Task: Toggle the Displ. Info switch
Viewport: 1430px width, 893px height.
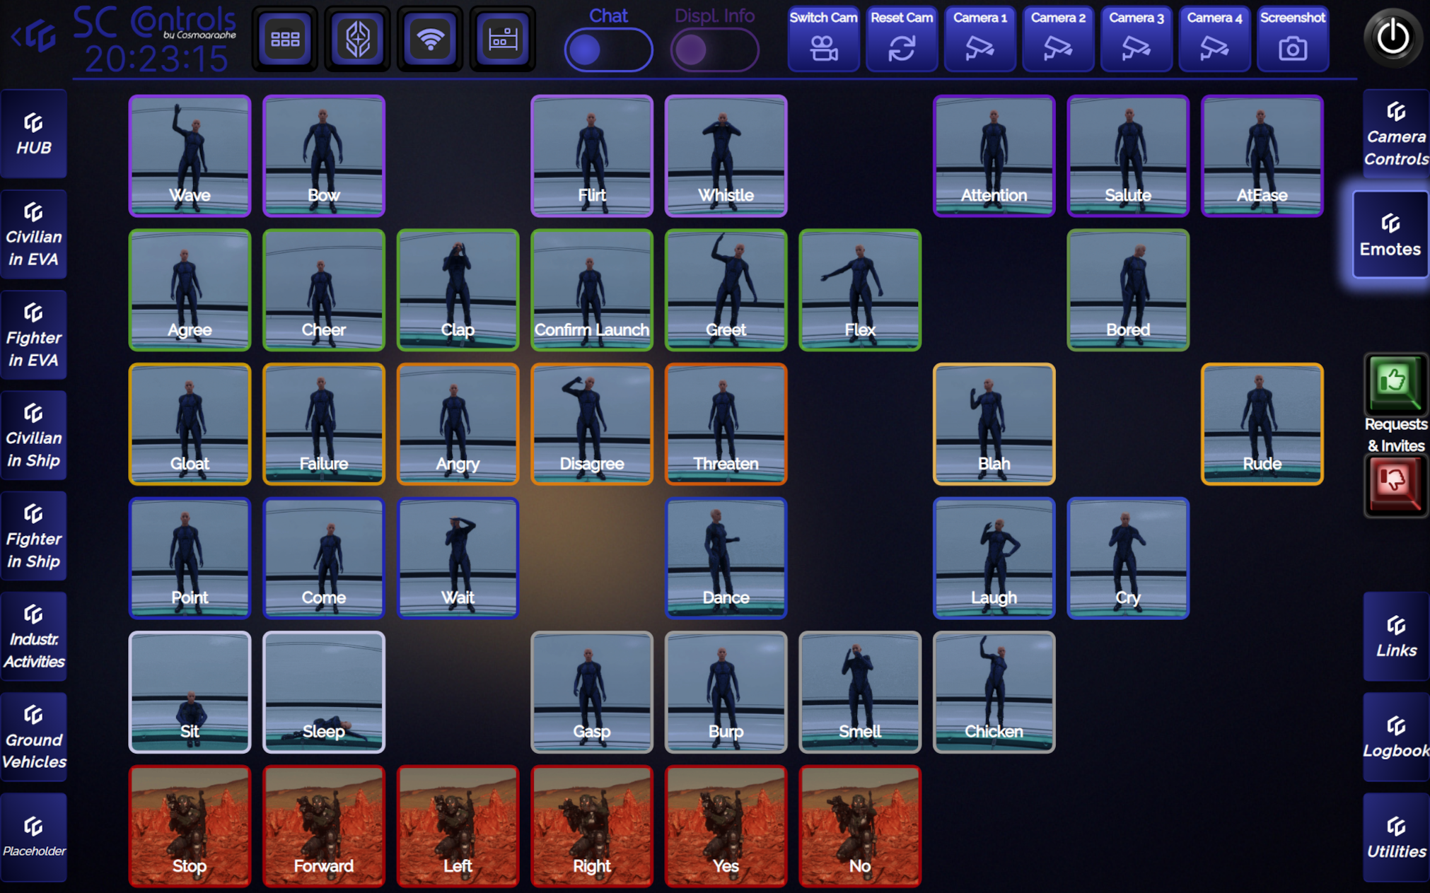Action: [714, 50]
